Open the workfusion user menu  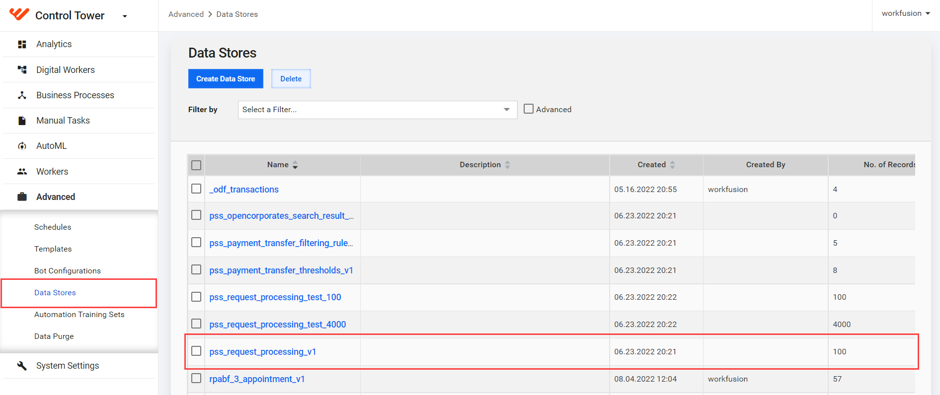pos(906,13)
